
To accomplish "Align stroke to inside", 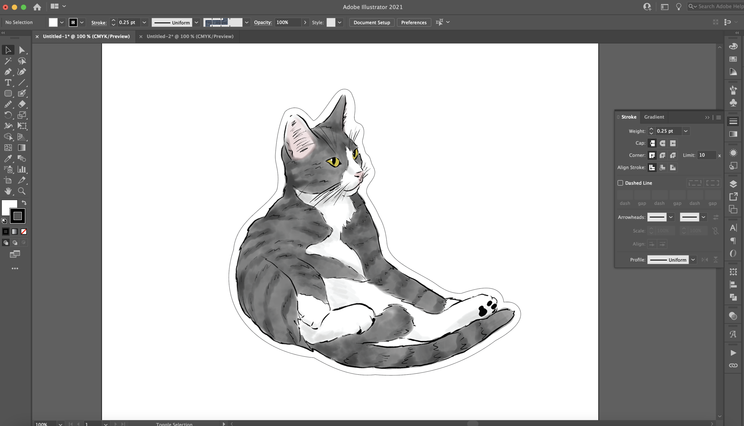I will click(x=662, y=167).
